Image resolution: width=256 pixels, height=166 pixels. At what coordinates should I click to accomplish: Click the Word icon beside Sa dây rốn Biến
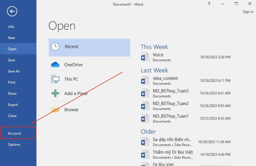click(145, 142)
